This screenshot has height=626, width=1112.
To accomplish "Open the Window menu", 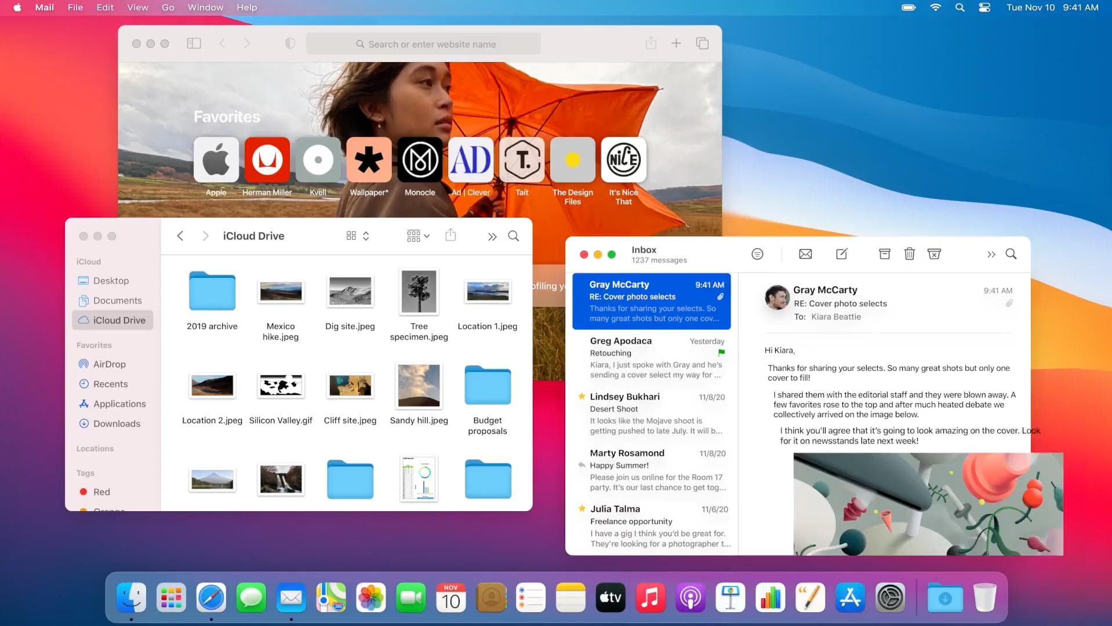I will click(205, 8).
